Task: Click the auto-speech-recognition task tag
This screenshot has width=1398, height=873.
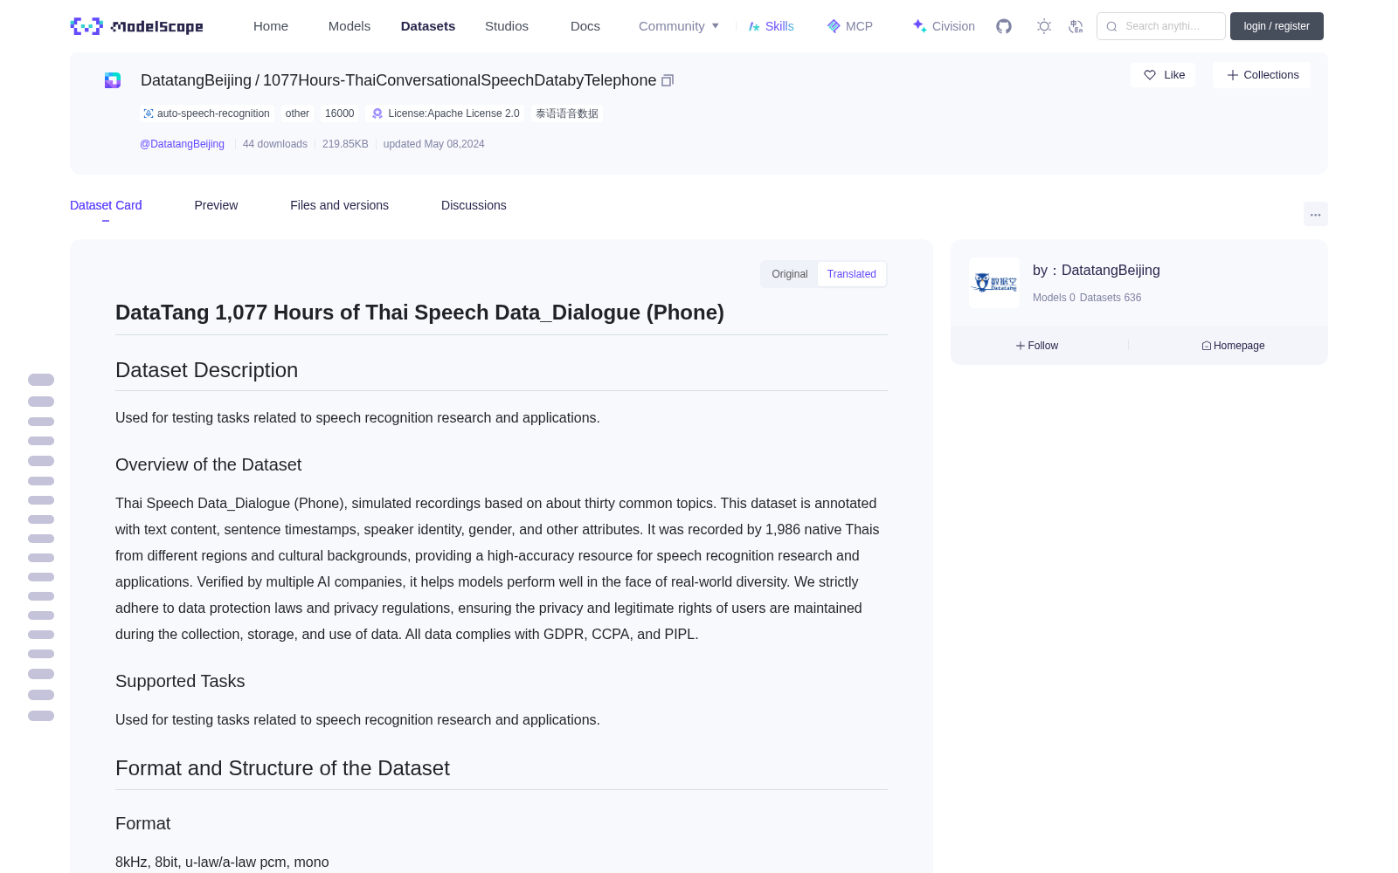Action: (x=206, y=113)
